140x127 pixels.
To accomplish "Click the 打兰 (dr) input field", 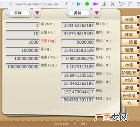I will [x=78, y=100].
